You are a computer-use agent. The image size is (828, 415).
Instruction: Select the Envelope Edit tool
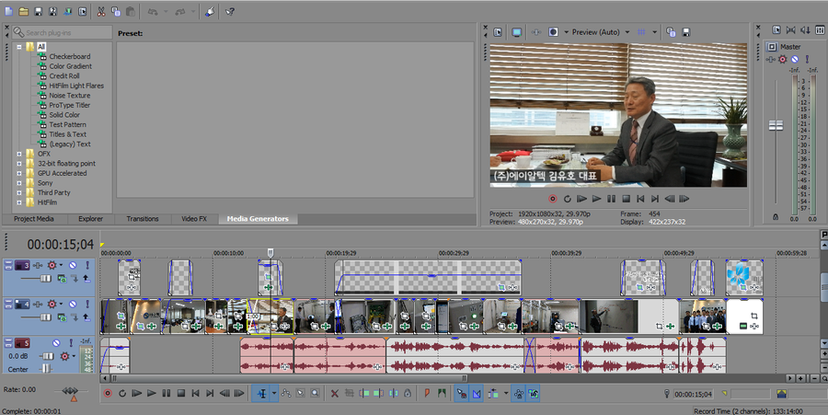click(286, 393)
